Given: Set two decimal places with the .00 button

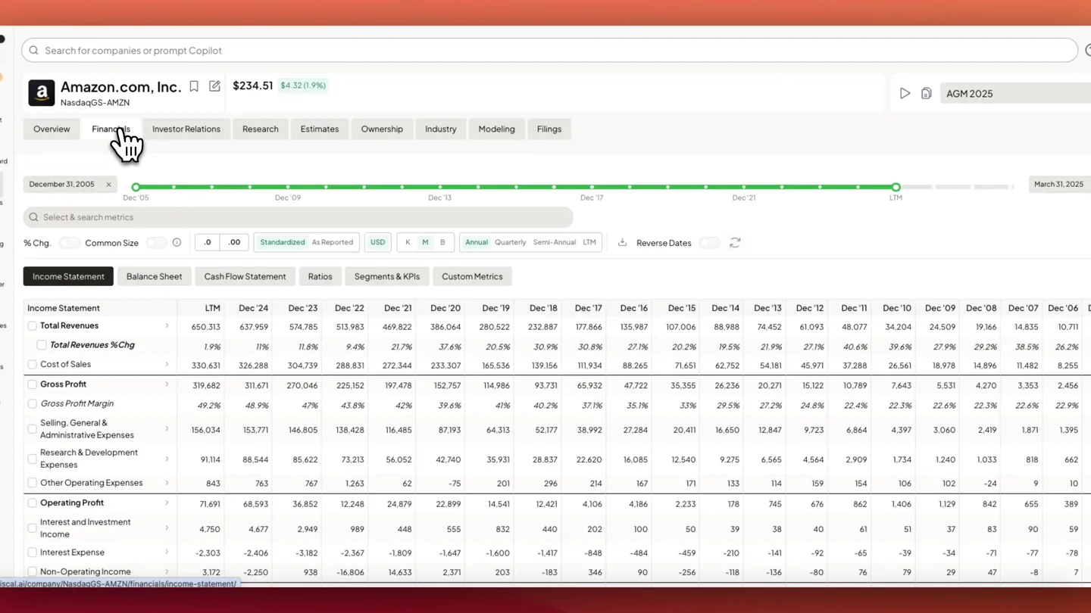Looking at the screenshot, I should 234,243.
